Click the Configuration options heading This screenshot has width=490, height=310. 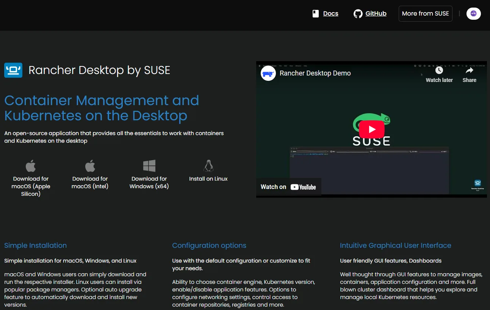(x=209, y=245)
